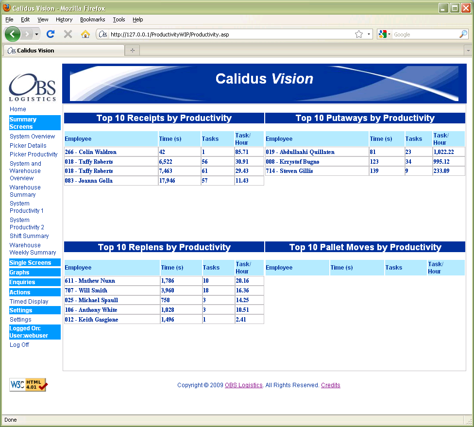This screenshot has height=427, width=474.
Task: Expand the Graphs section
Action: tap(35, 272)
